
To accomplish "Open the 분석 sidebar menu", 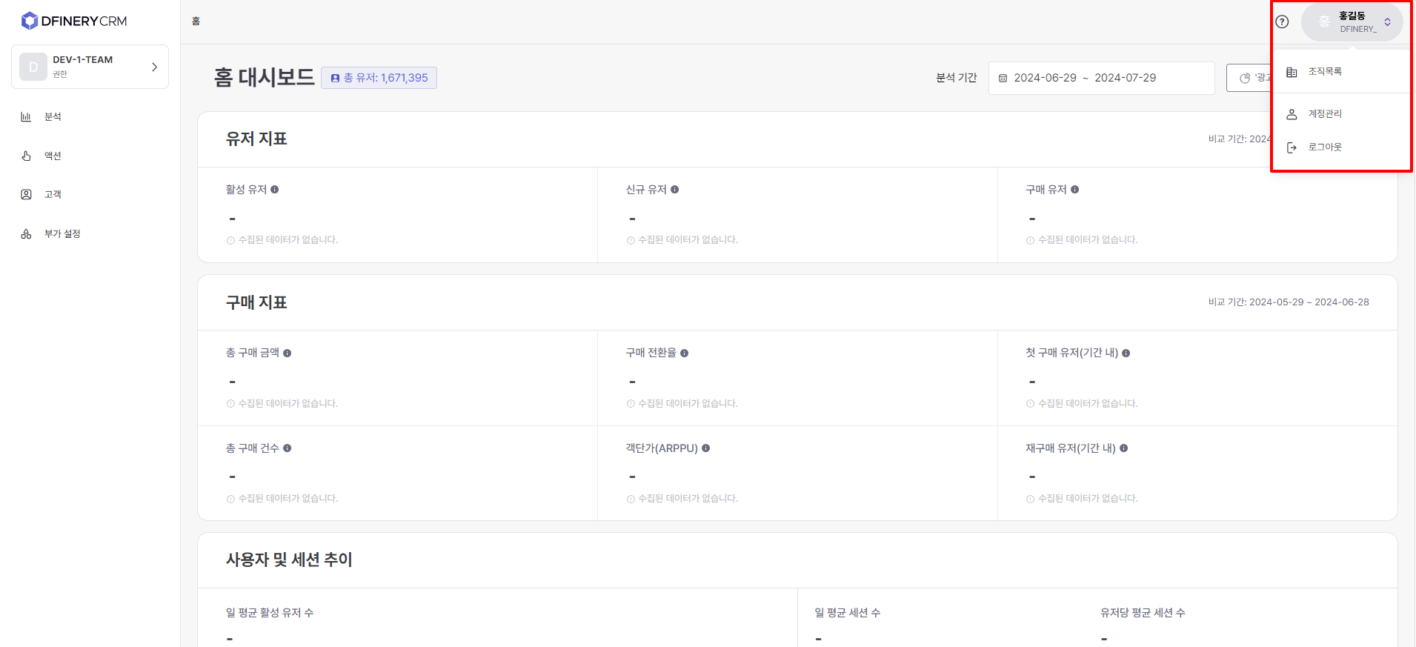I will tap(53, 117).
